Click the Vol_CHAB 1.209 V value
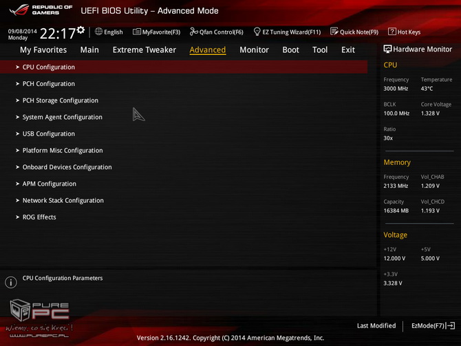The width and height of the screenshot is (461, 346). click(x=430, y=186)
